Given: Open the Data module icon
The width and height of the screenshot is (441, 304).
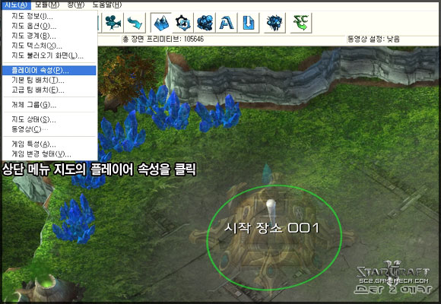Looking at the screenshot, I should [x=205, y=23].
